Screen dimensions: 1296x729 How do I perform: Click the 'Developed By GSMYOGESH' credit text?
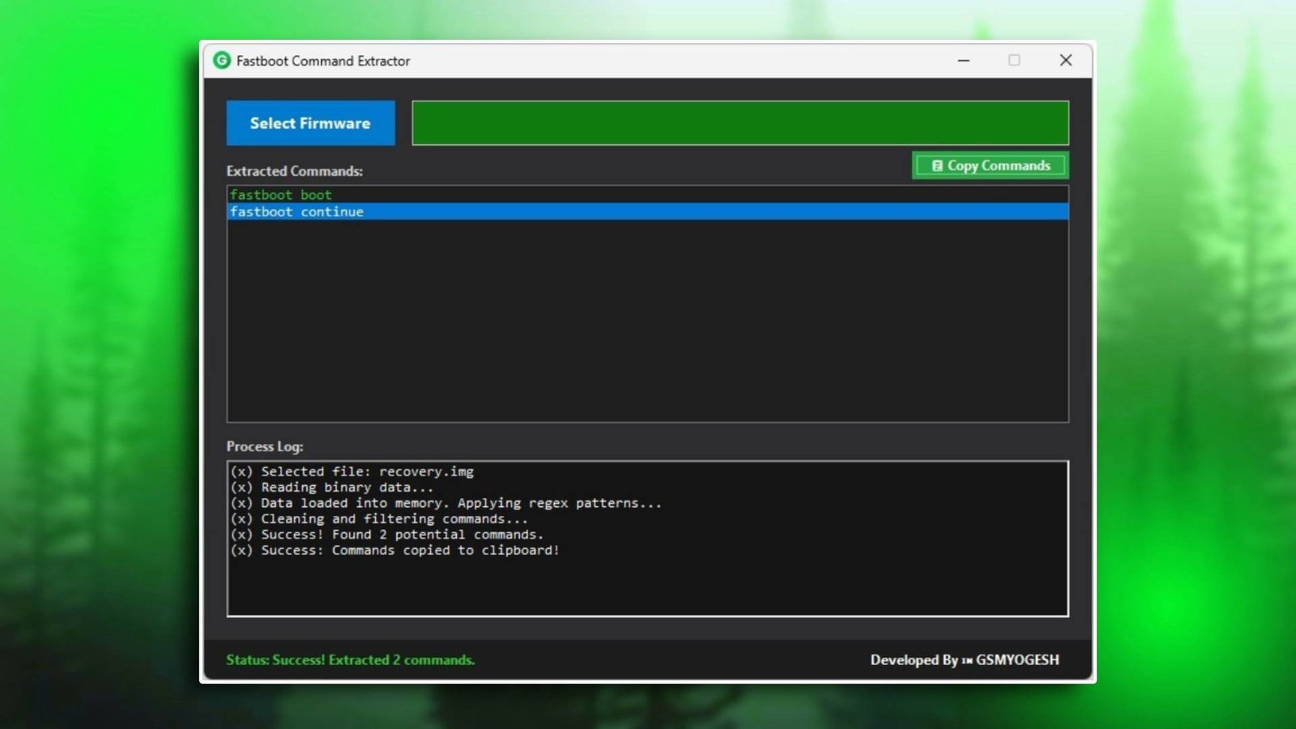[964, 660]
